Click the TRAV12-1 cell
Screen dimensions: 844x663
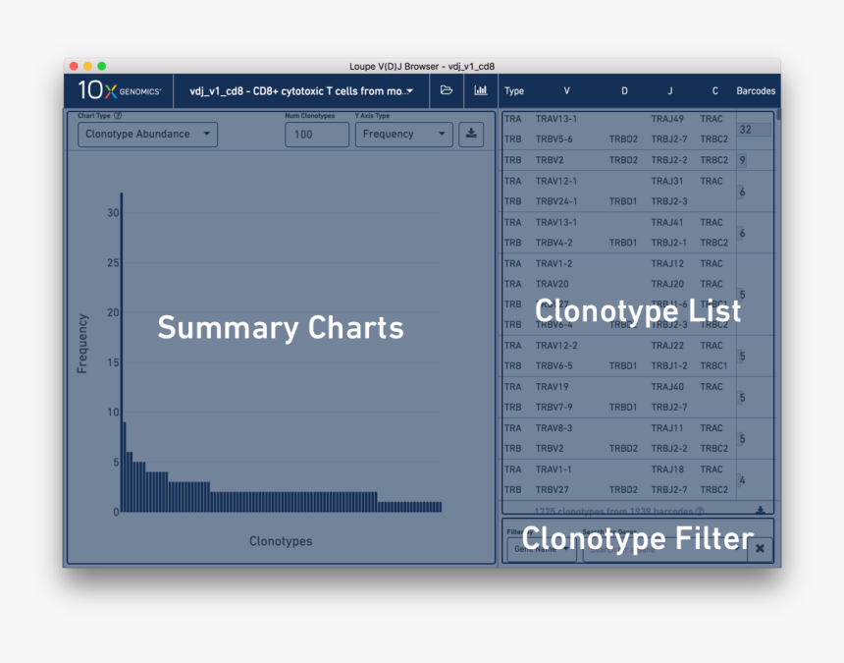pos(556,181)
